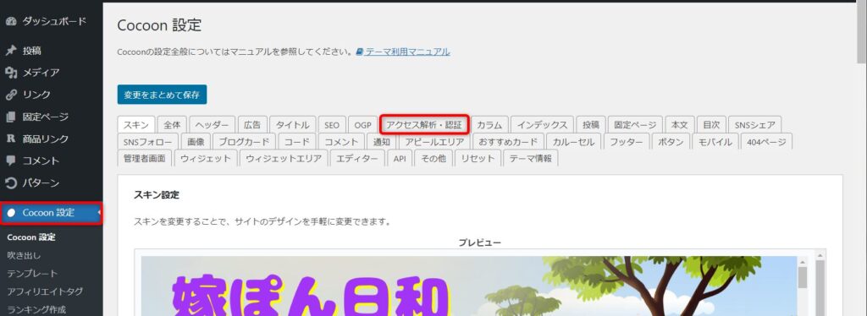This screenshot has height=316, width=867.
Task: Click the 変更をまとめて保存 button
Action: (x=162, y=95)
